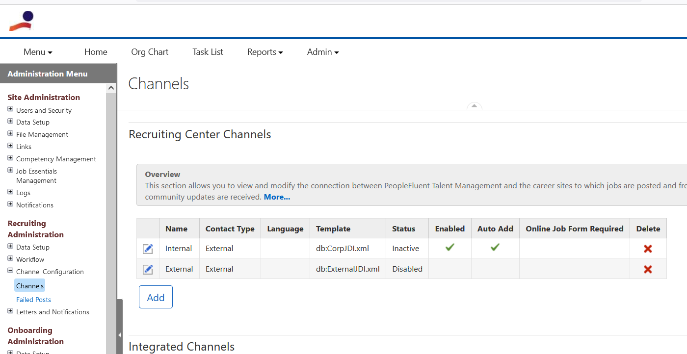
Task: Click the Auto Add column header
Action: pyautogui.click(x=495, y=228)
